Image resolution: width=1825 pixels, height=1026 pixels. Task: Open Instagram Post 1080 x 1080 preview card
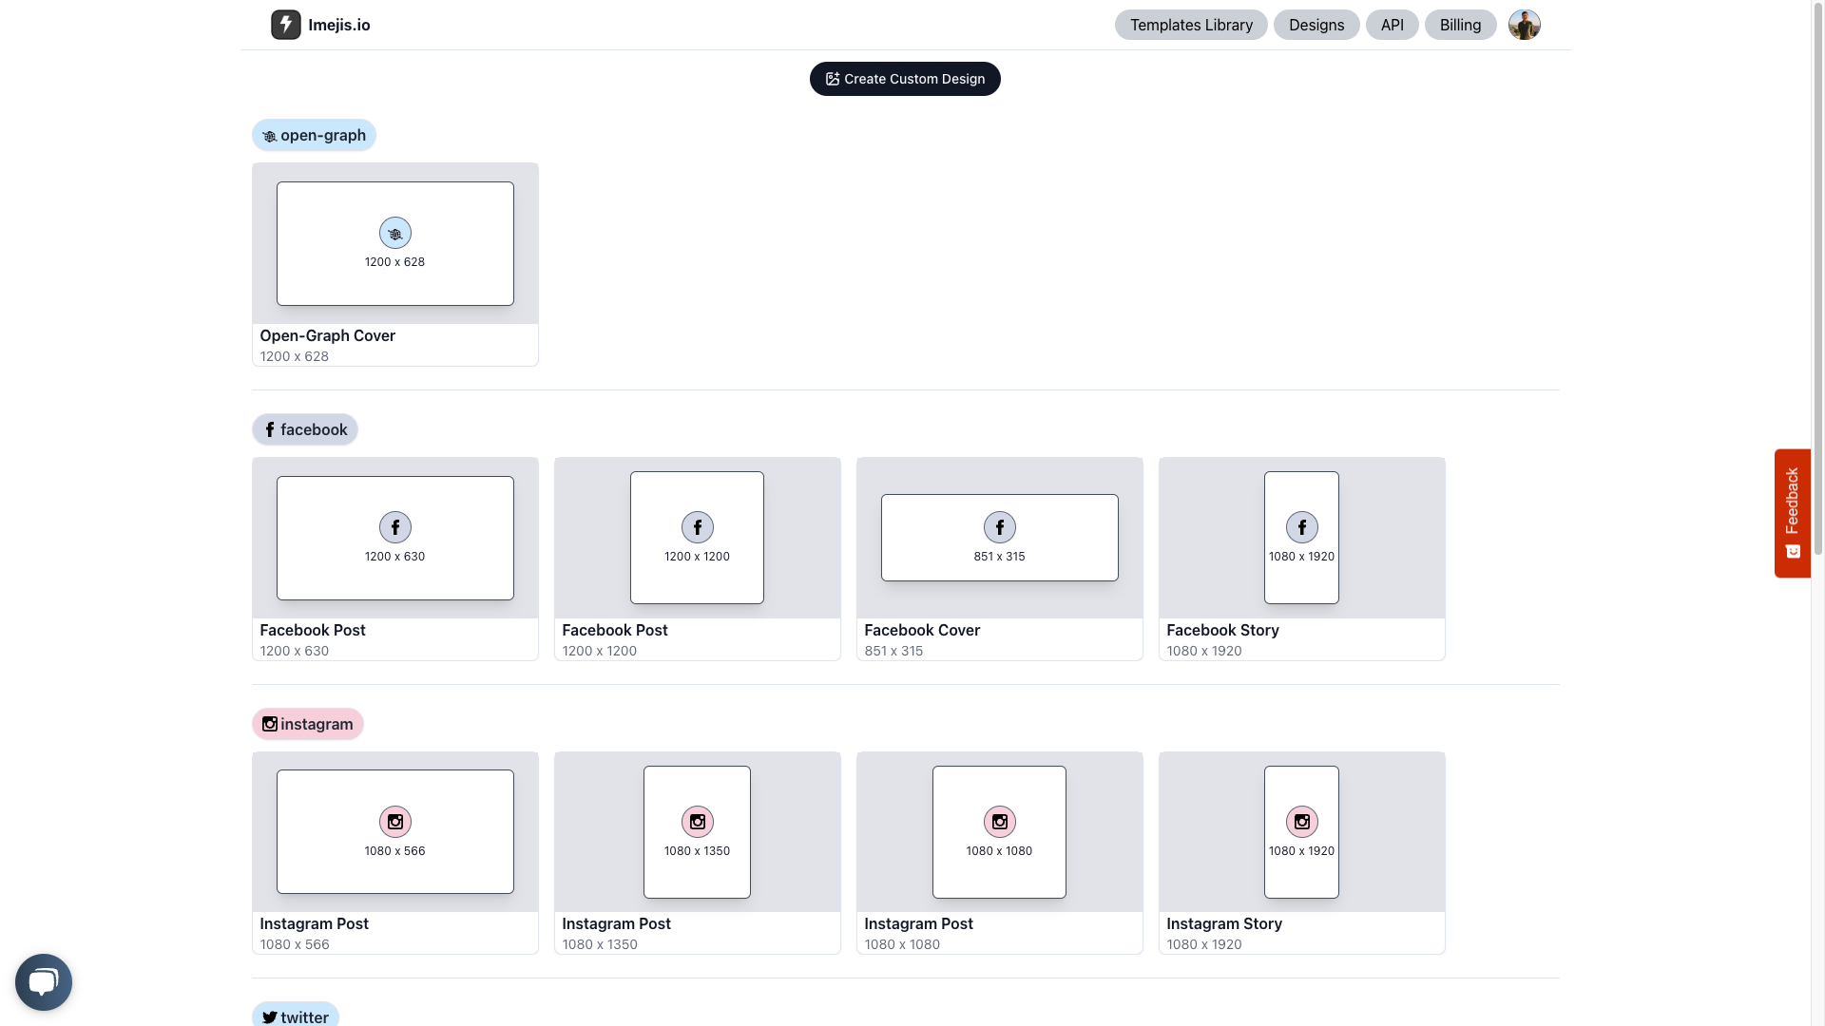tap(1000, 832)
